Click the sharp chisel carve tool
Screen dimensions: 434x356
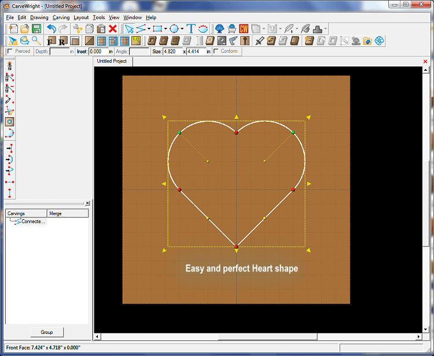point(259,41)
